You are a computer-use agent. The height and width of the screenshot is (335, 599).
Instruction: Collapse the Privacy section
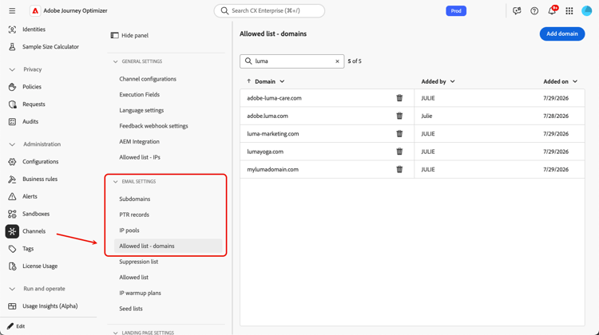tap(12, 69)
